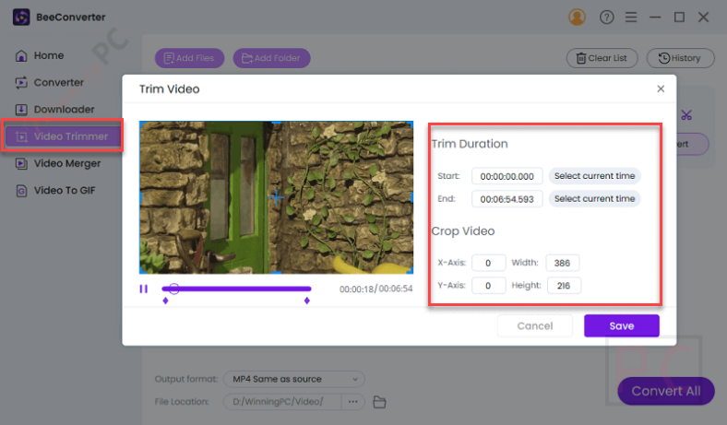Click Clear List button
Viewport: 727px width, 425px height.
[602, 58]
